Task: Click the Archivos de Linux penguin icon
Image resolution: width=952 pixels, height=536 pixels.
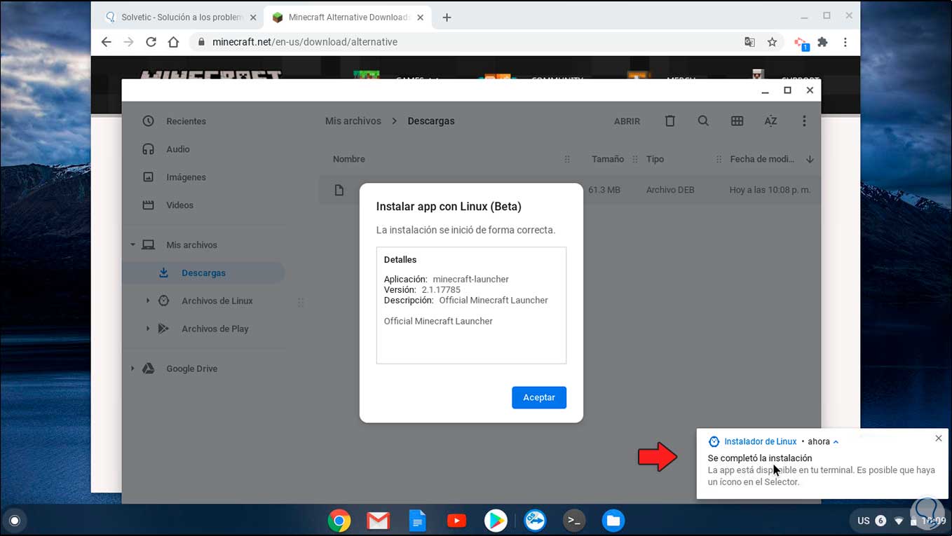Action: (x=163, y=301)
